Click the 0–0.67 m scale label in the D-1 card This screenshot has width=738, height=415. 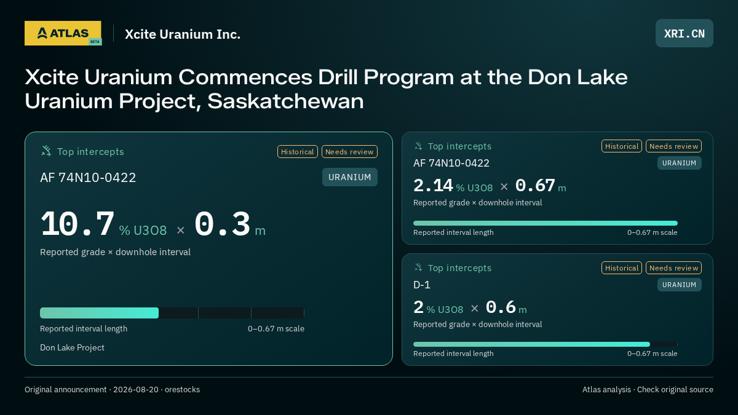tap(653, 354)
